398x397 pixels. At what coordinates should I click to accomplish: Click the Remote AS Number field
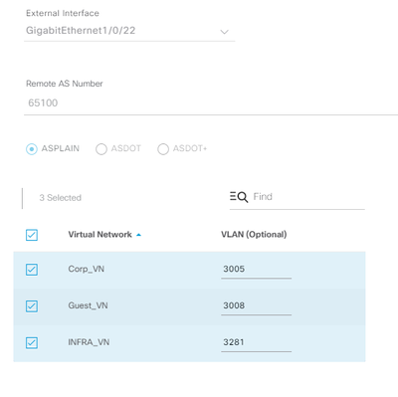(x=211, y=103)
